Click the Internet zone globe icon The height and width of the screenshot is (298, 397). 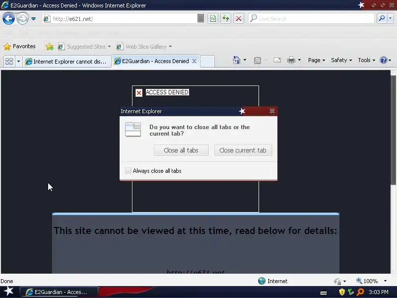pyautogui.click(x=262, y=281)
